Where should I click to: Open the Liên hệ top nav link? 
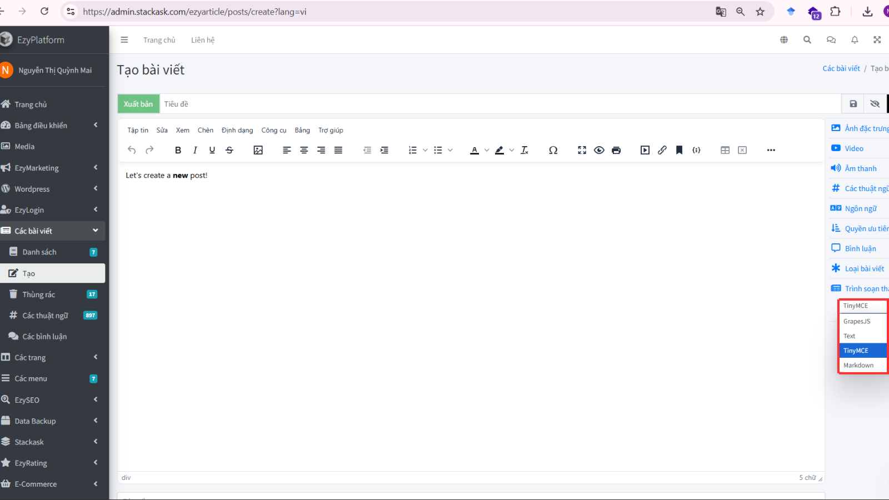click(203, 40)
